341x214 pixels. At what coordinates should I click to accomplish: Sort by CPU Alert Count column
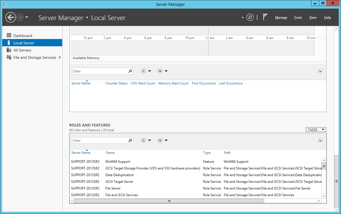point(143,83)
